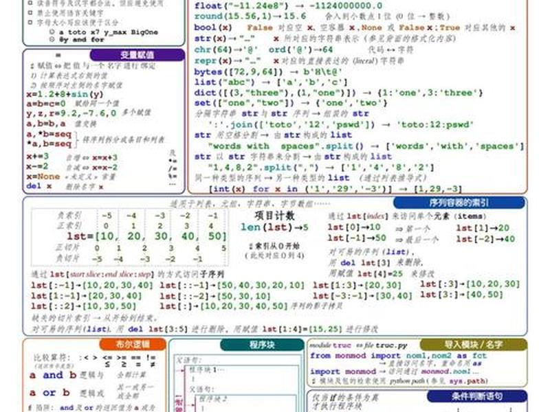Viewport: 550px width, 412px height.
Task: Click the 'a or b' logic line
Action: coord(49,393)
